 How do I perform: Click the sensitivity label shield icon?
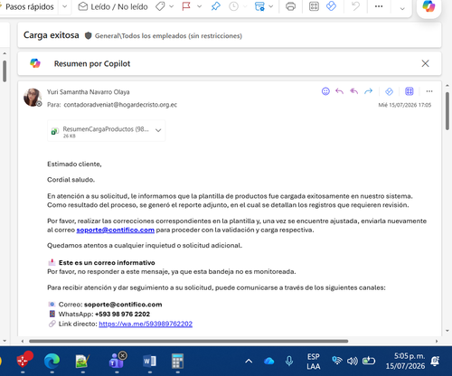tap(88, 36)
